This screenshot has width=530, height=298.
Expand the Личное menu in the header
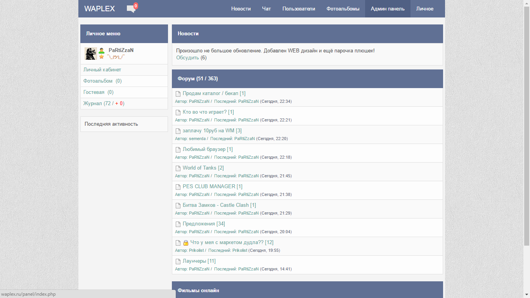pos(424,9)
